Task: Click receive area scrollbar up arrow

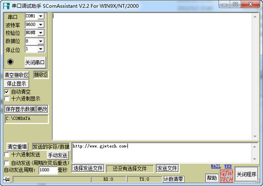Action: 255,17
